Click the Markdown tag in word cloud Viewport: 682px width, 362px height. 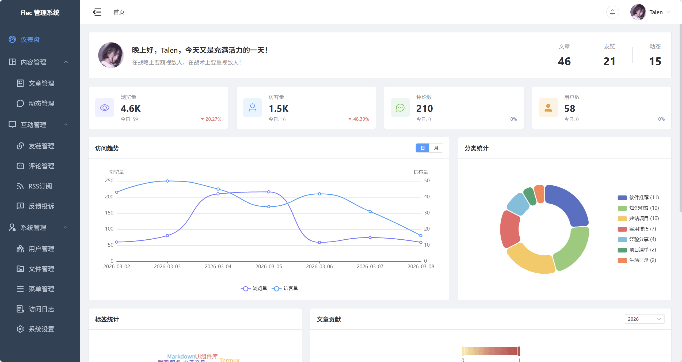(181, 356)
